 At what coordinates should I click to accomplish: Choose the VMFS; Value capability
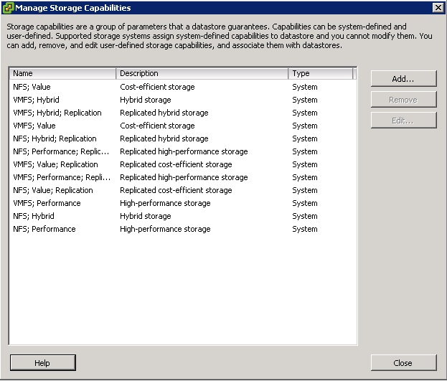tap(34, 126)
